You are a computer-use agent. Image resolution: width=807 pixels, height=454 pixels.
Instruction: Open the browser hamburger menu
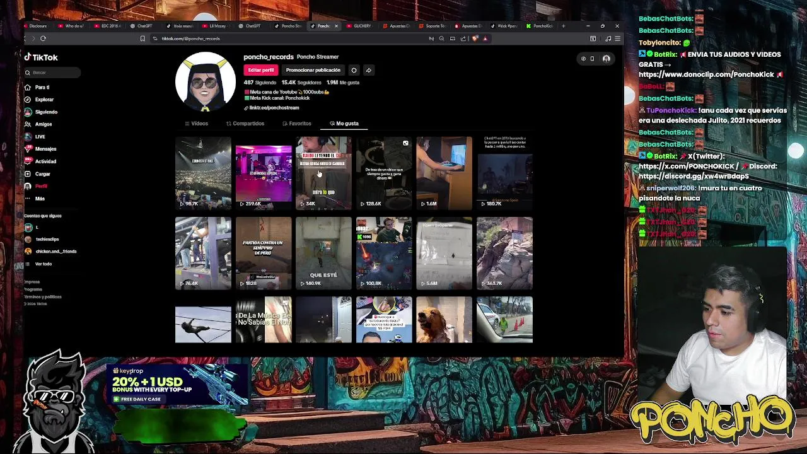tap(617, 38)
